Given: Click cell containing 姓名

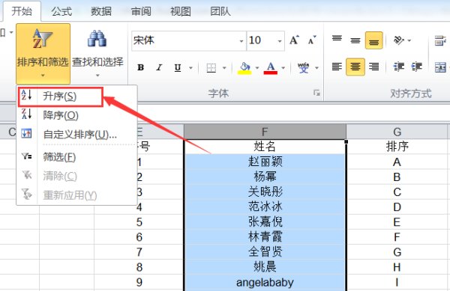Looking at the screenshot, I should pyautogui.click(x=265, y=147).
